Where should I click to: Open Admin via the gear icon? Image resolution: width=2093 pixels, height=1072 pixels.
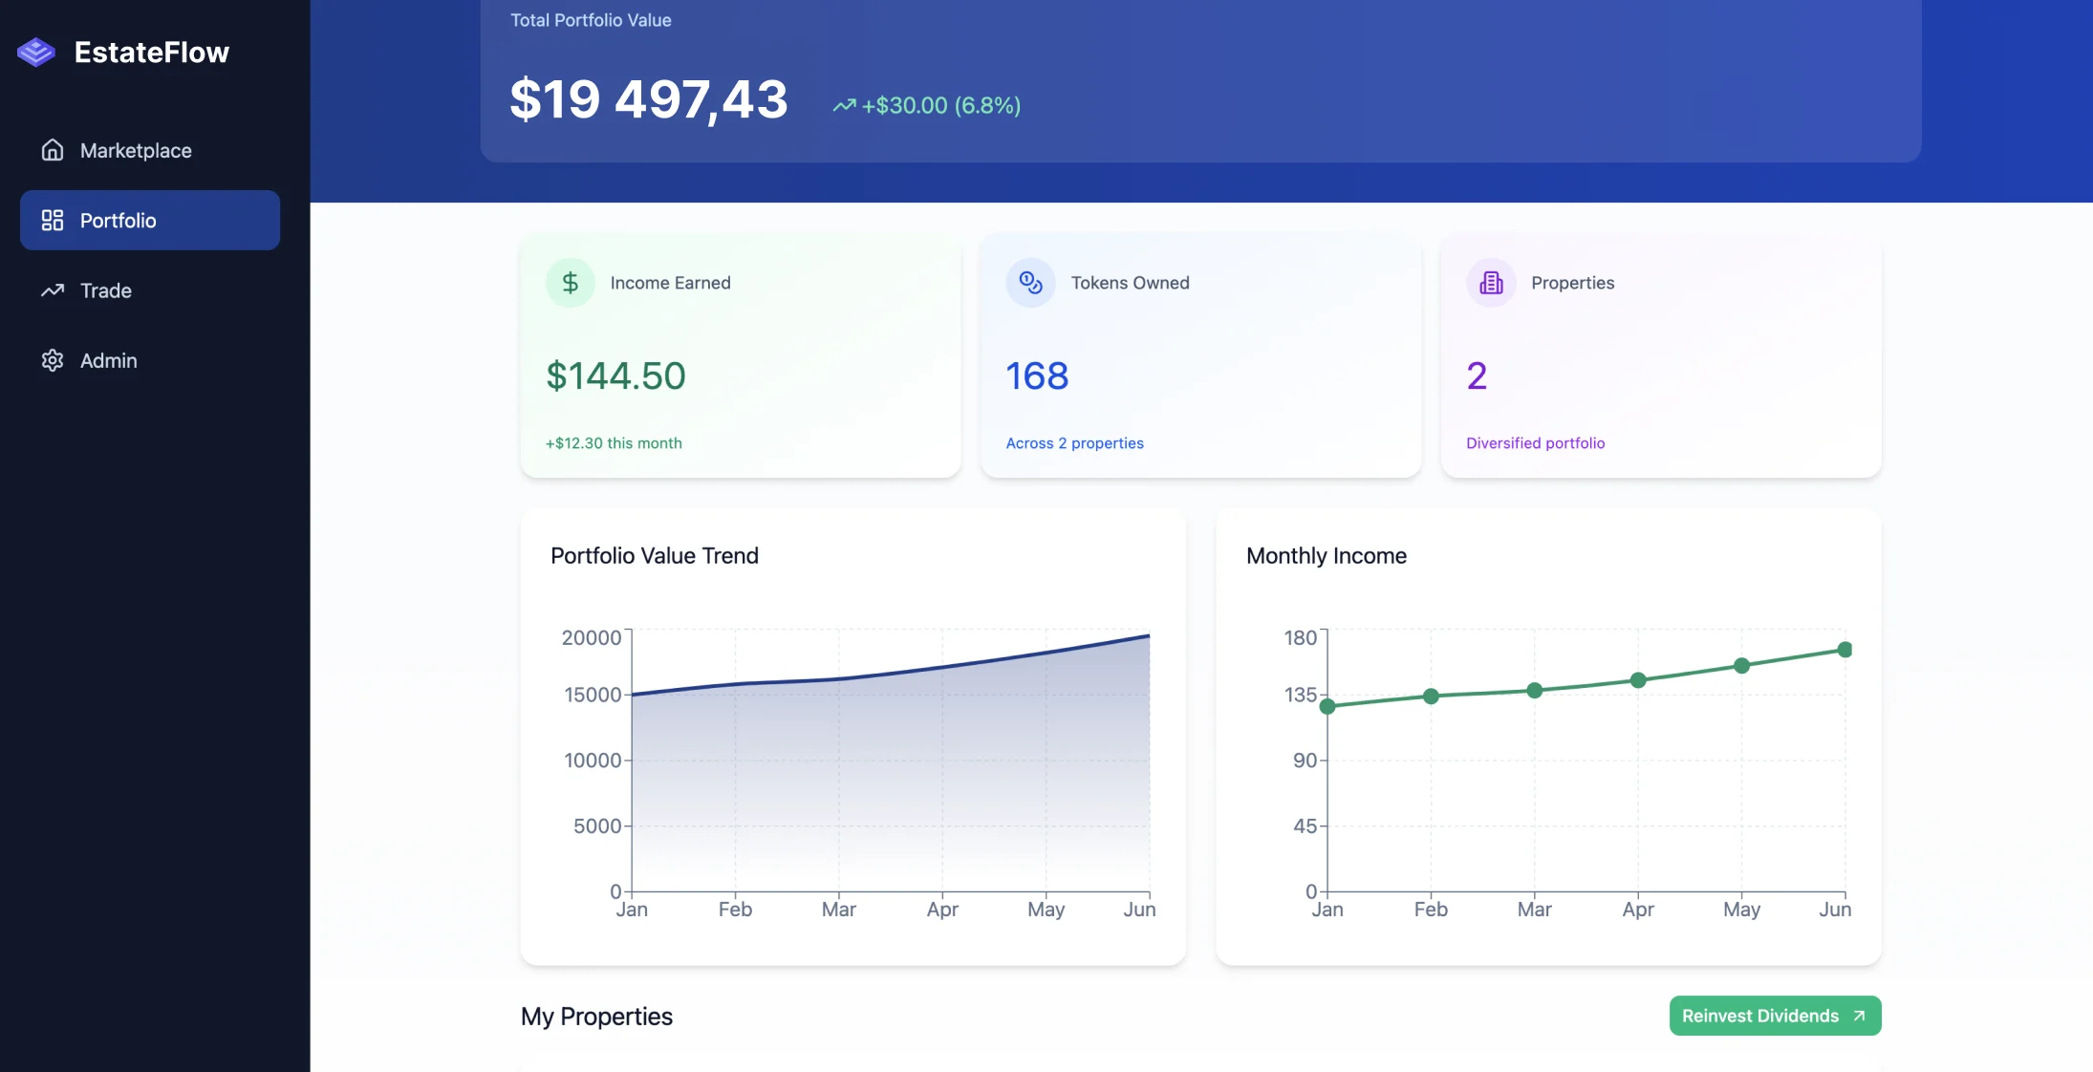click(53, 360)
